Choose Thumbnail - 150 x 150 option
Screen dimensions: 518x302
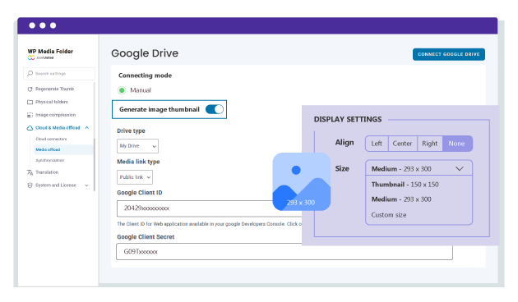coord(405,185)
